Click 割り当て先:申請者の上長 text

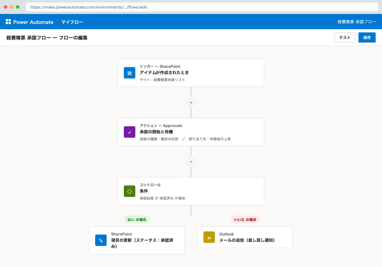210,139
